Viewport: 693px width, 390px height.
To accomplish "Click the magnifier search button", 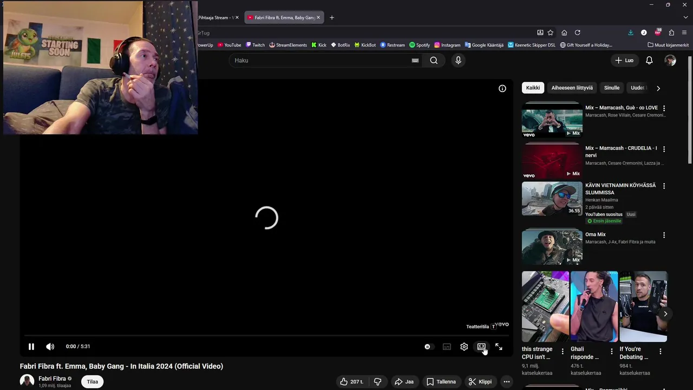I will pyautogui.click(x=434, y=61).
